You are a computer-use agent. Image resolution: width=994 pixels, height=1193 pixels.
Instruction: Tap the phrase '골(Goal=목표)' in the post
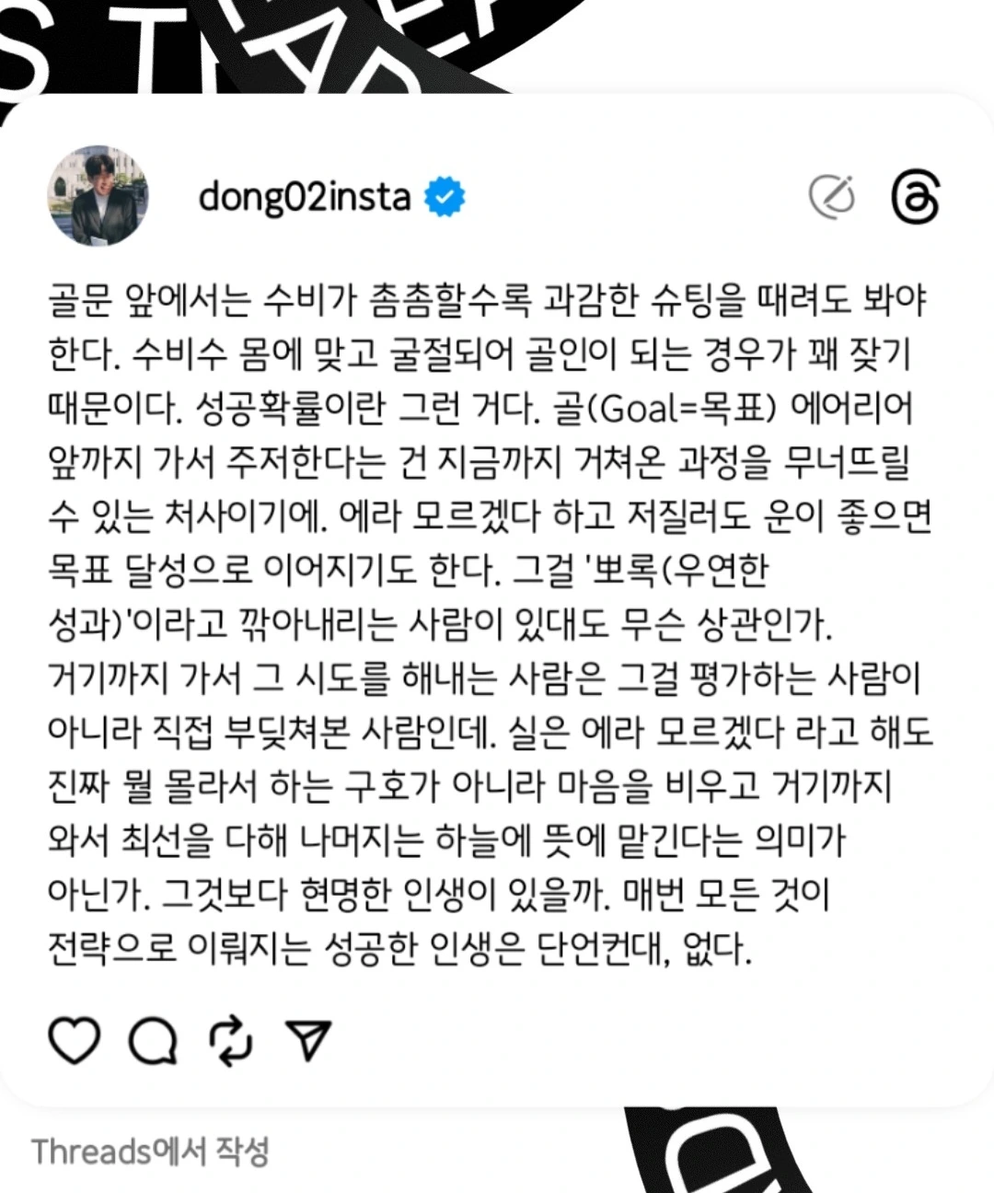[660, 408]
